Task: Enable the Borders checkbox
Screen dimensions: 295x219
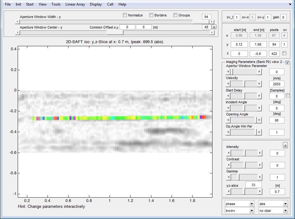Action: [151, 15]
